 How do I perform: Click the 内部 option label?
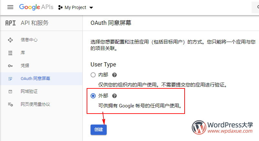point(103,75)
